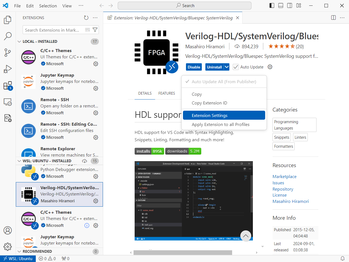The image size is (349, 262).
Task: Open the File menu
Action: [x=17, y=6]
